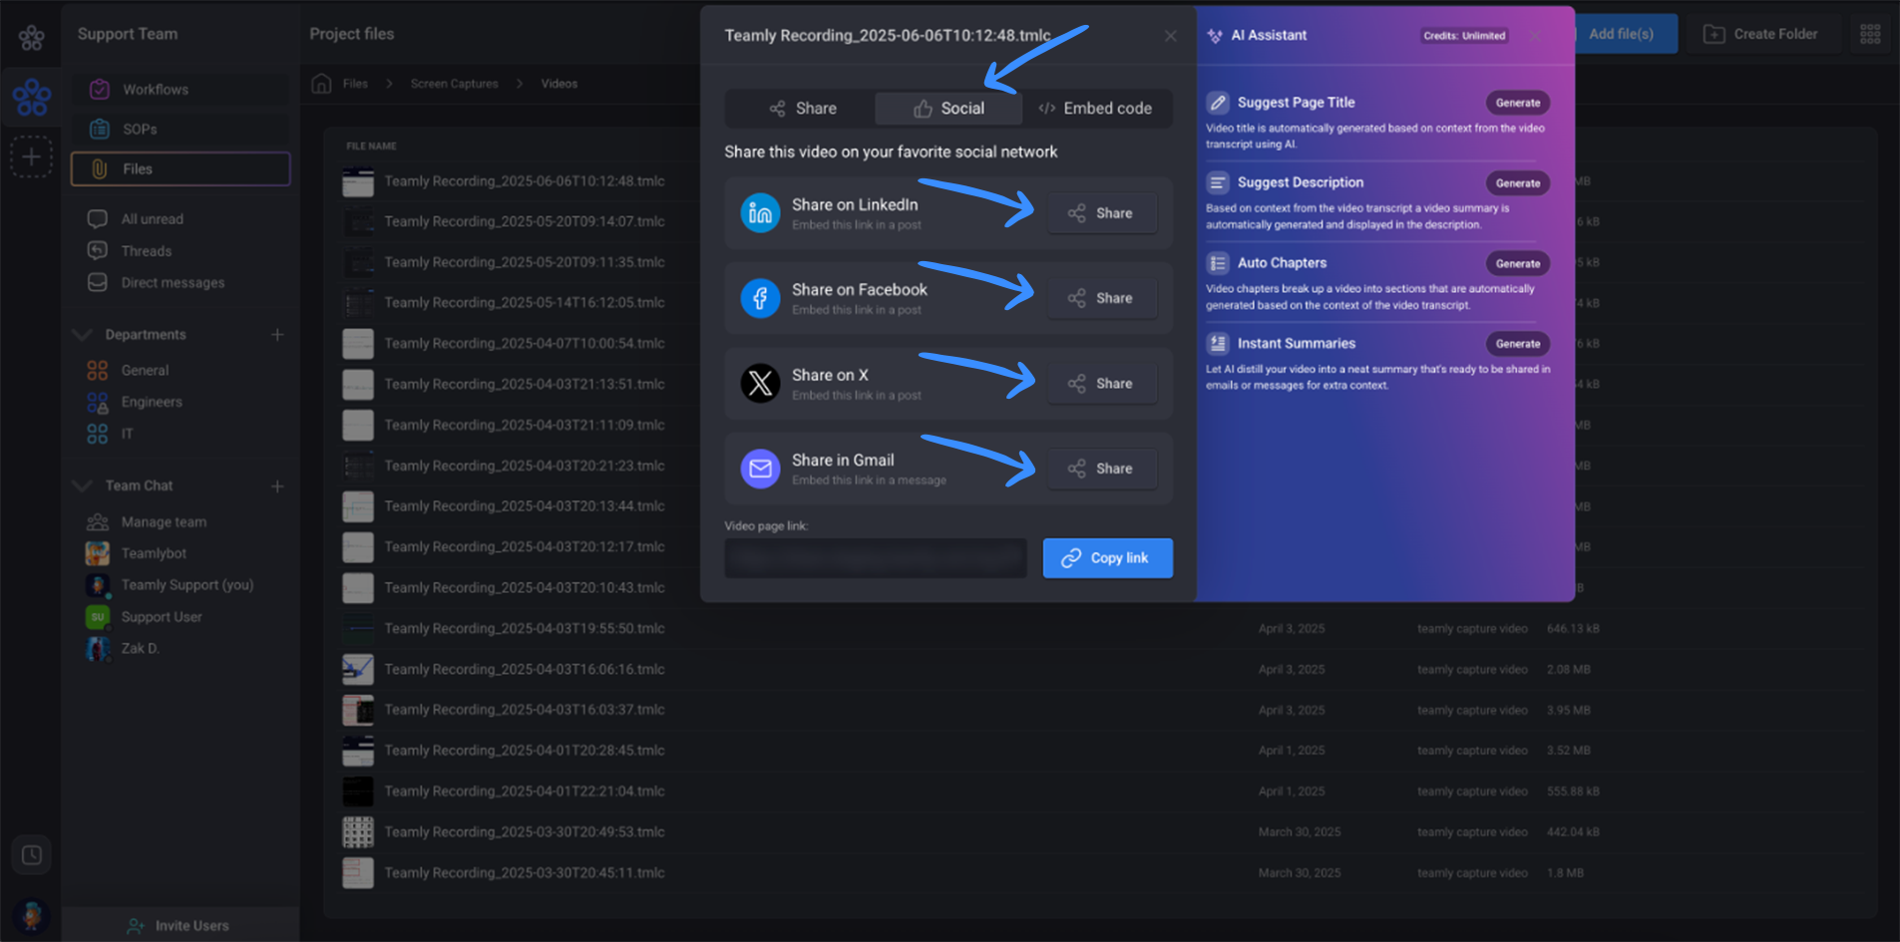Click the Suggest Page Title pencil icon
Viewport: 1900px width, 942px height.
point(1218,103)
